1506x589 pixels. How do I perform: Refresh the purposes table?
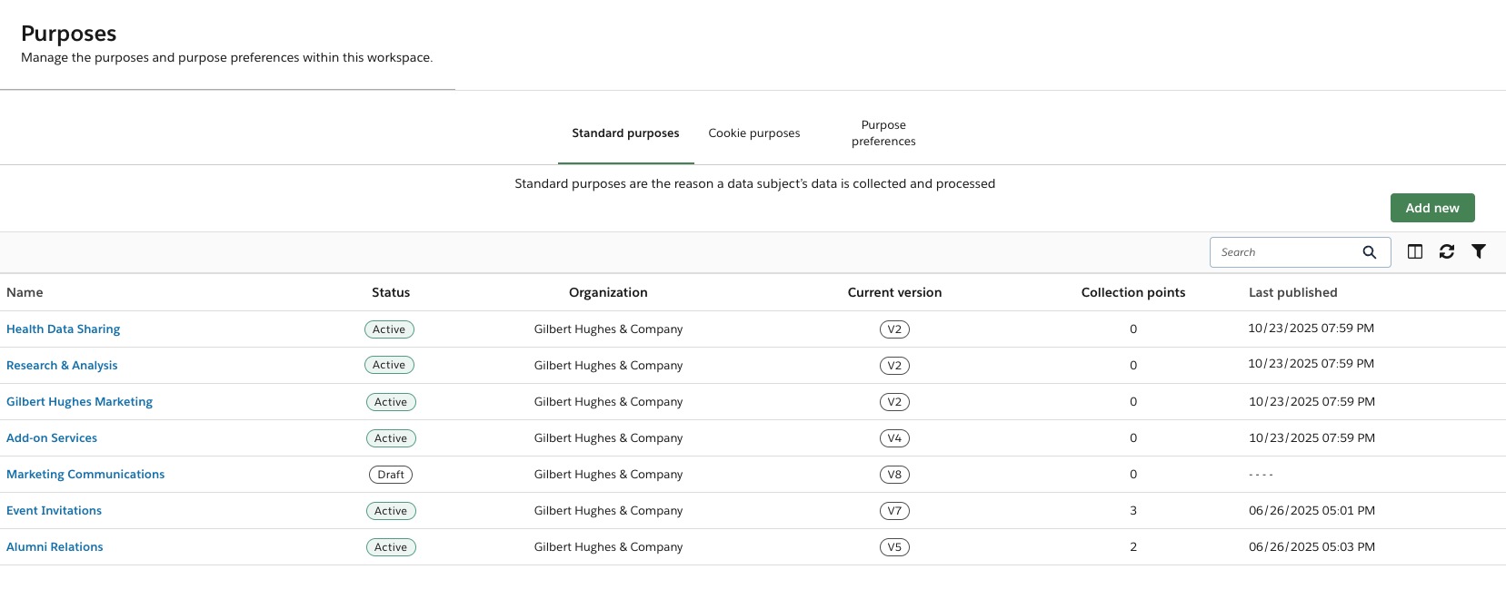coord(1447,251)
